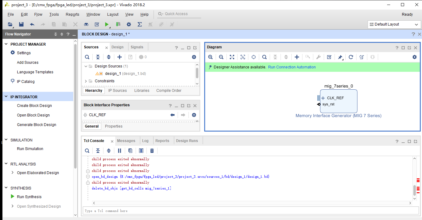The height and width of the screenshot is (220, 422).
Task: Click the Sigma reports icon in toolbar
Action: (x=140, y=24)
